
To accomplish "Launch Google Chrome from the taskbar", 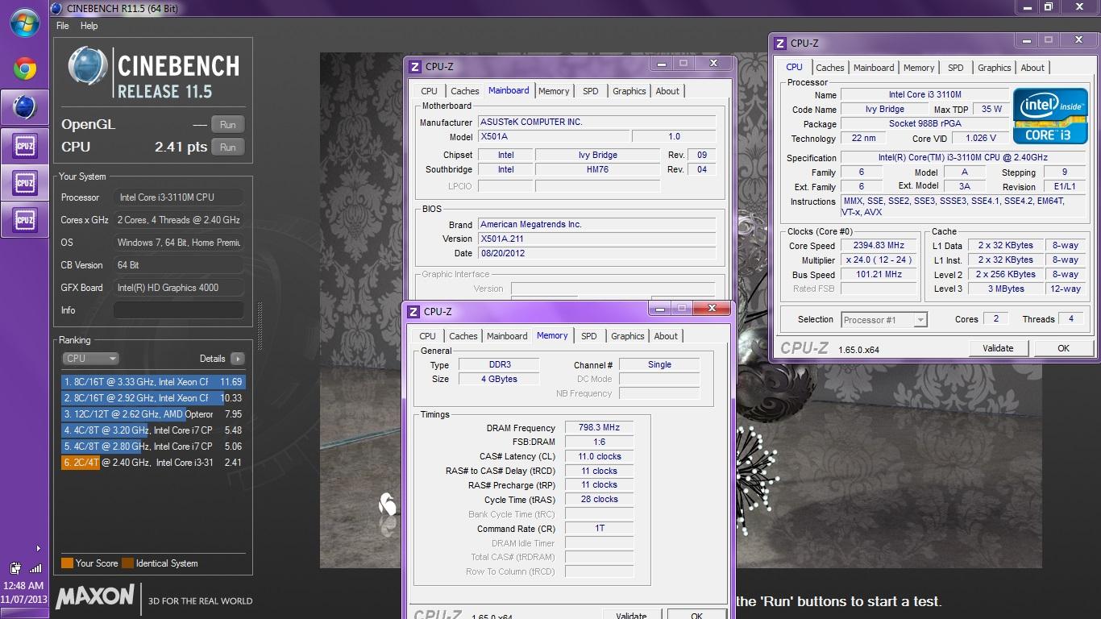I will 24,69.
